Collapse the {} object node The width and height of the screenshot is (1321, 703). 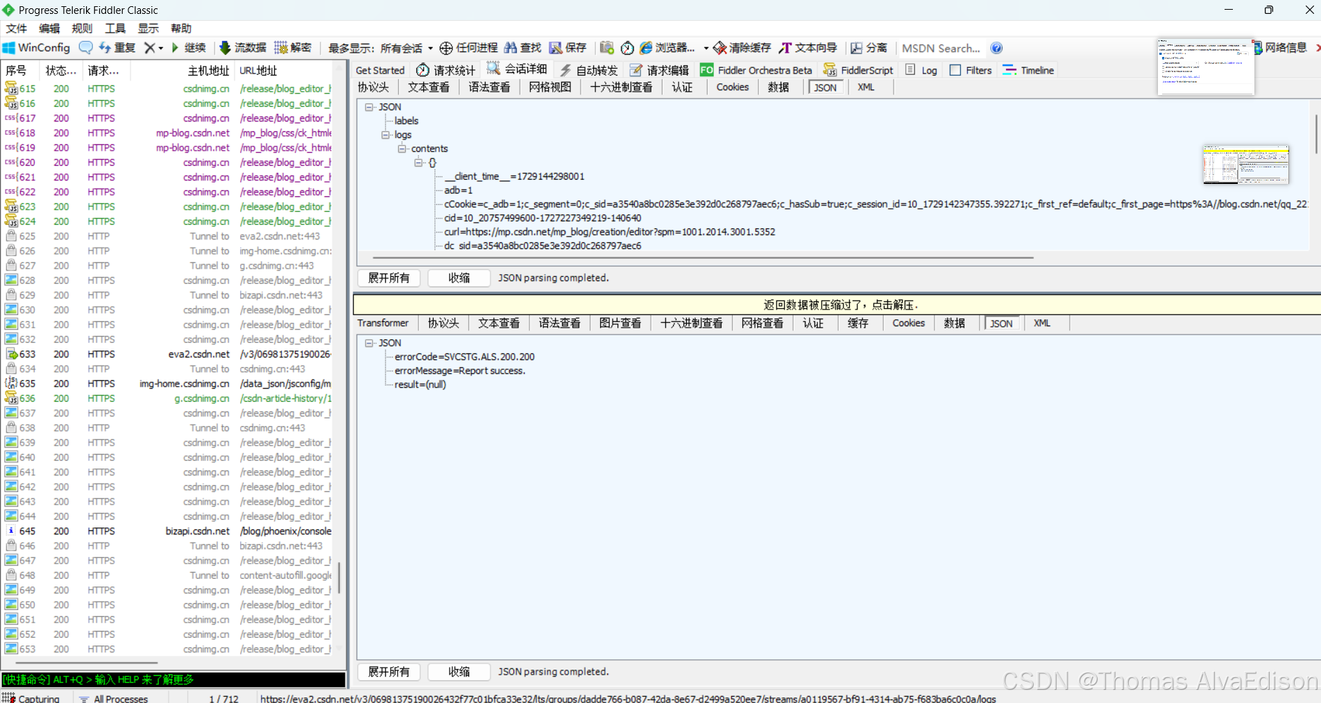coord(418,162)
